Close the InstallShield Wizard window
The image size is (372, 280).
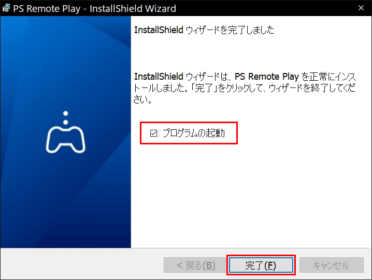361,8
